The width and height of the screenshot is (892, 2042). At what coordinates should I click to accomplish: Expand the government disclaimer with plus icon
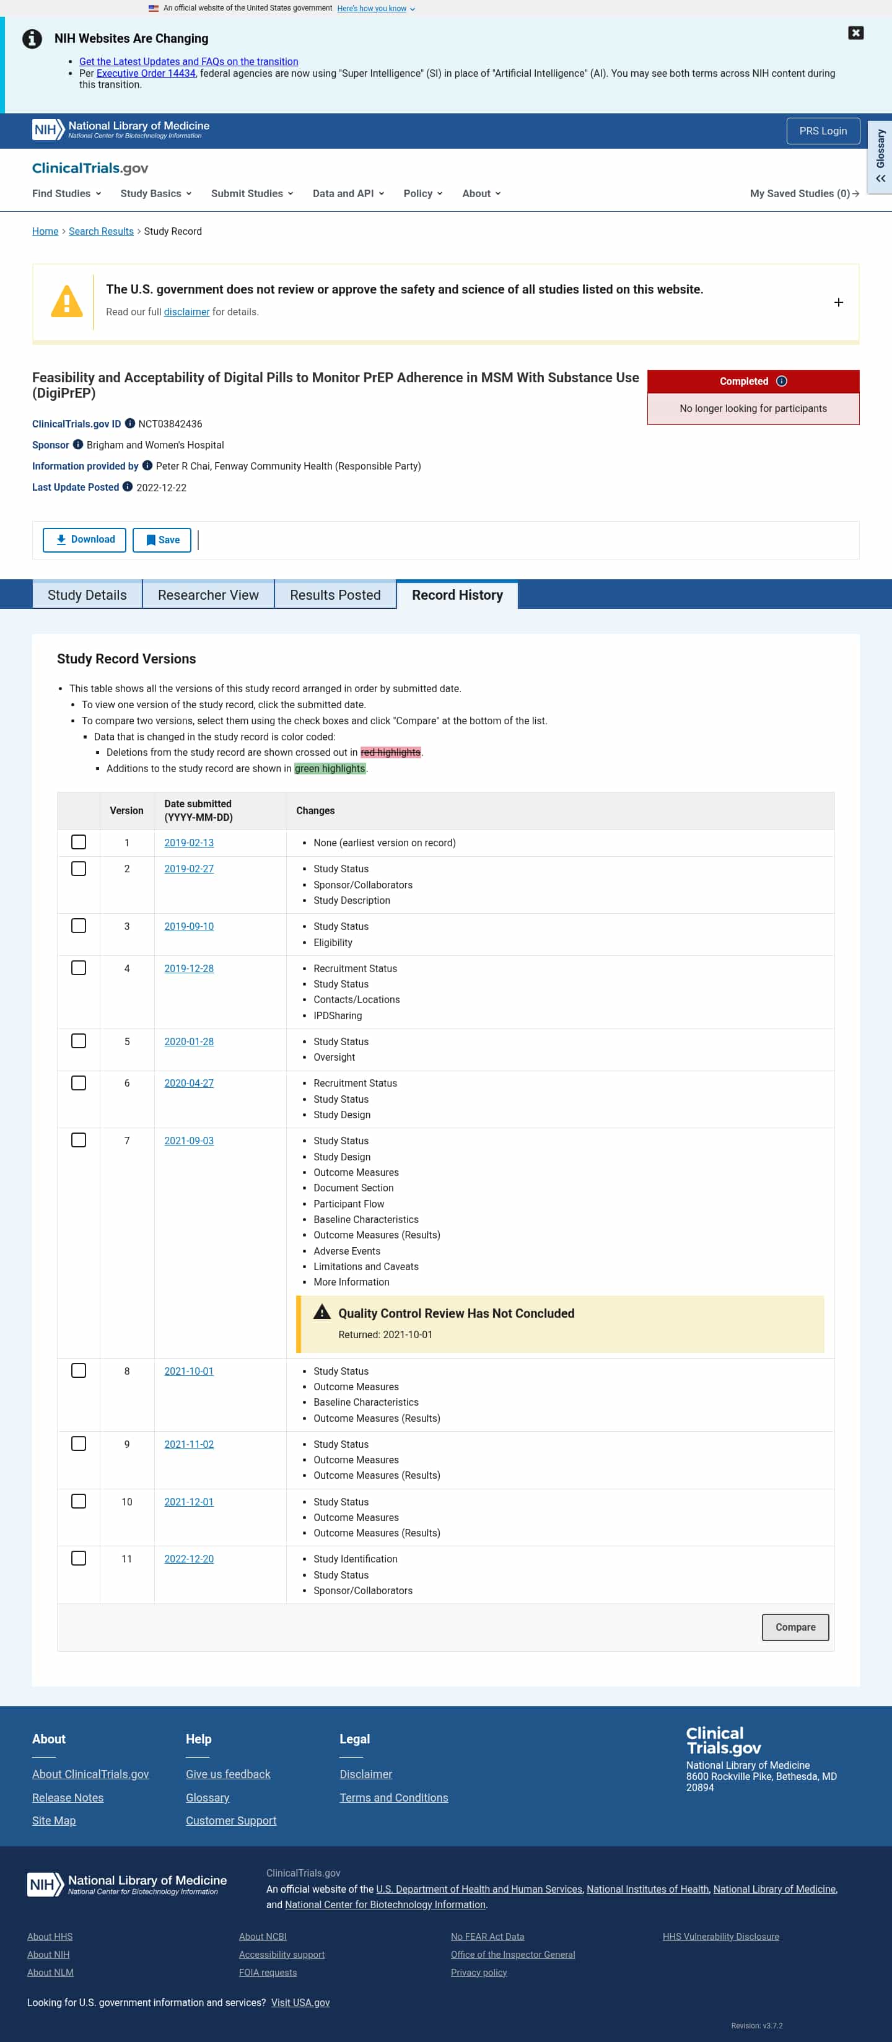point(838,303)
